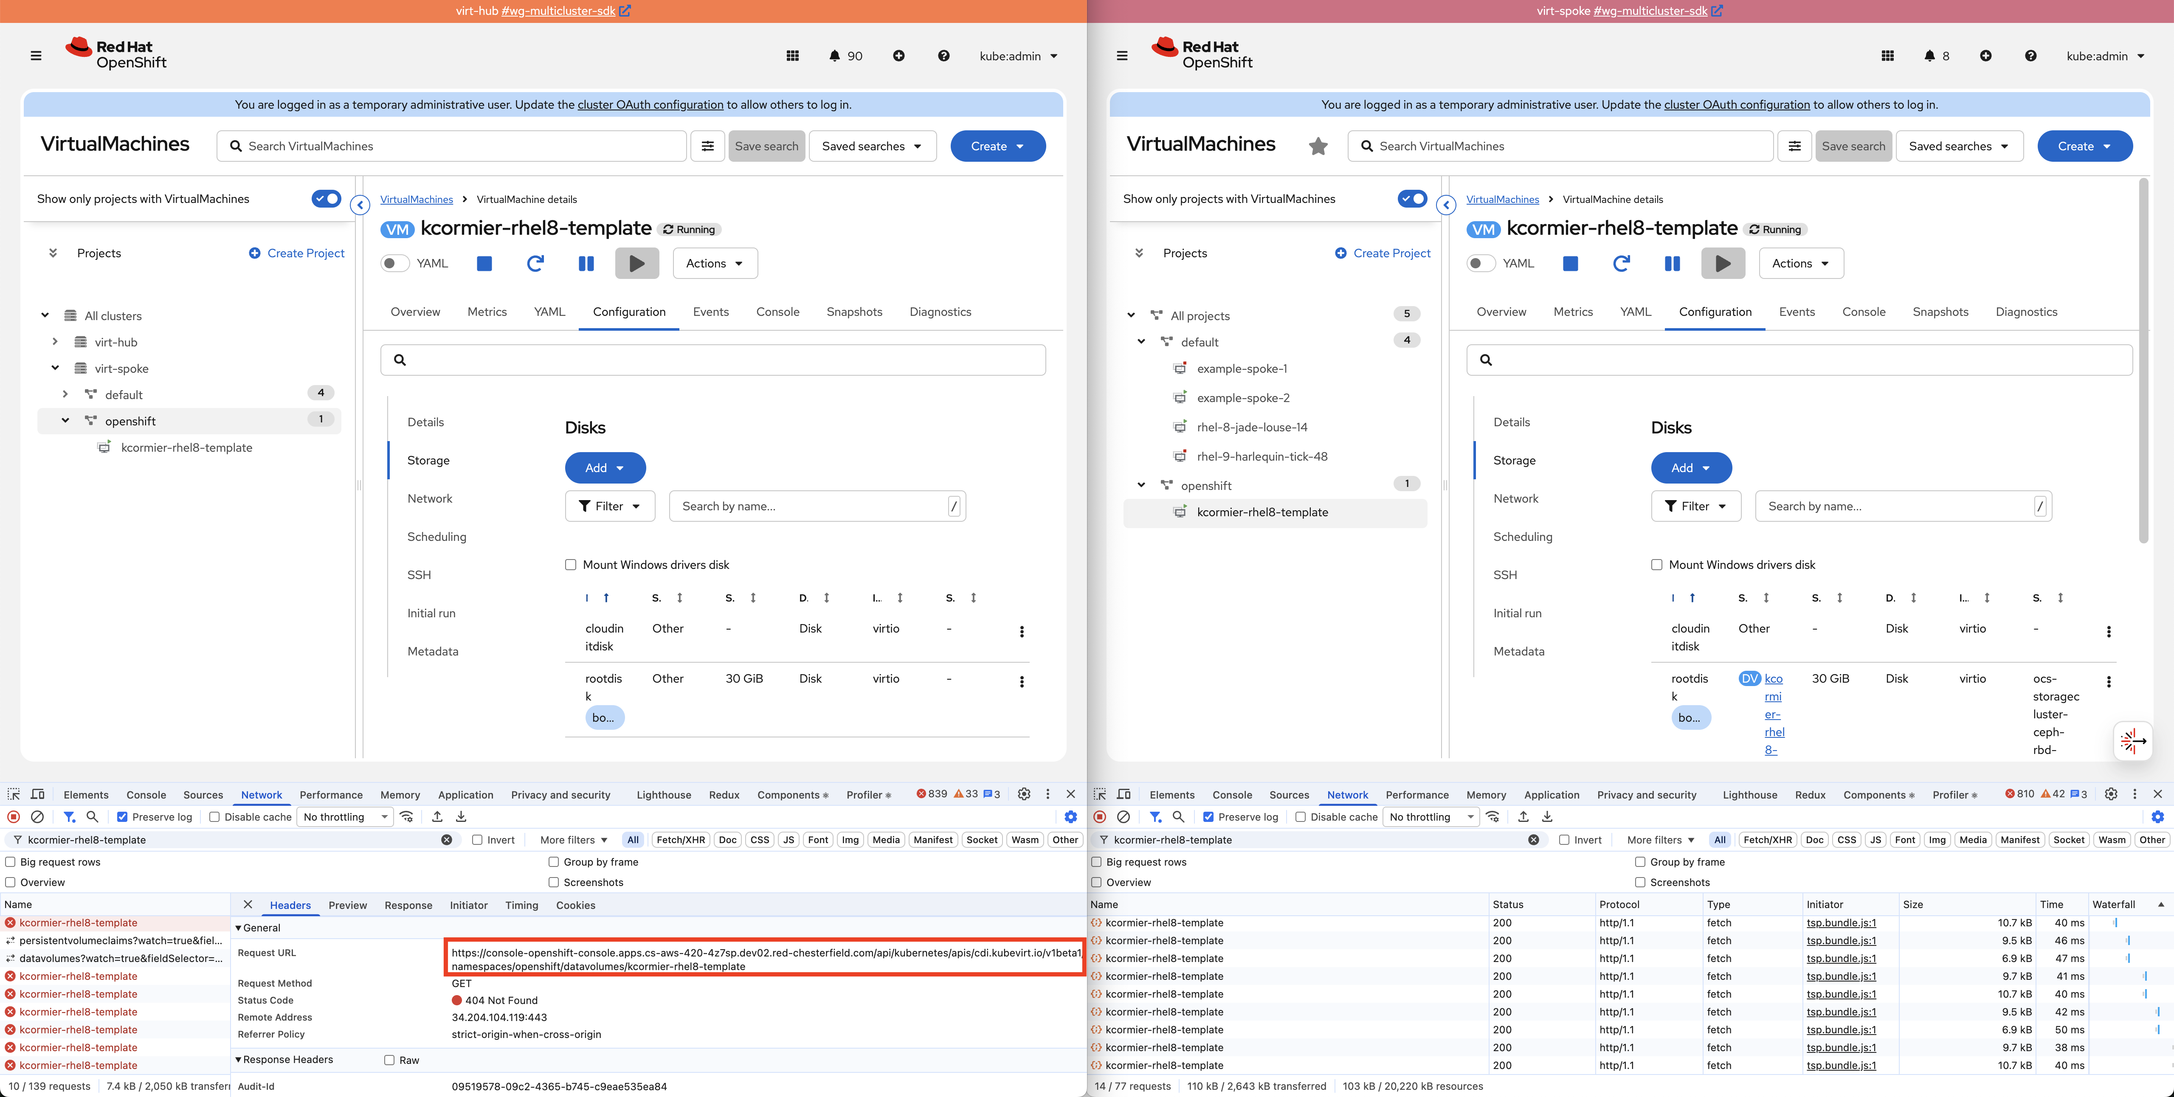The image size is (2174, 1097).
Task: Open No throttling dropdown in left DevTools
Action: pos(345,817)
